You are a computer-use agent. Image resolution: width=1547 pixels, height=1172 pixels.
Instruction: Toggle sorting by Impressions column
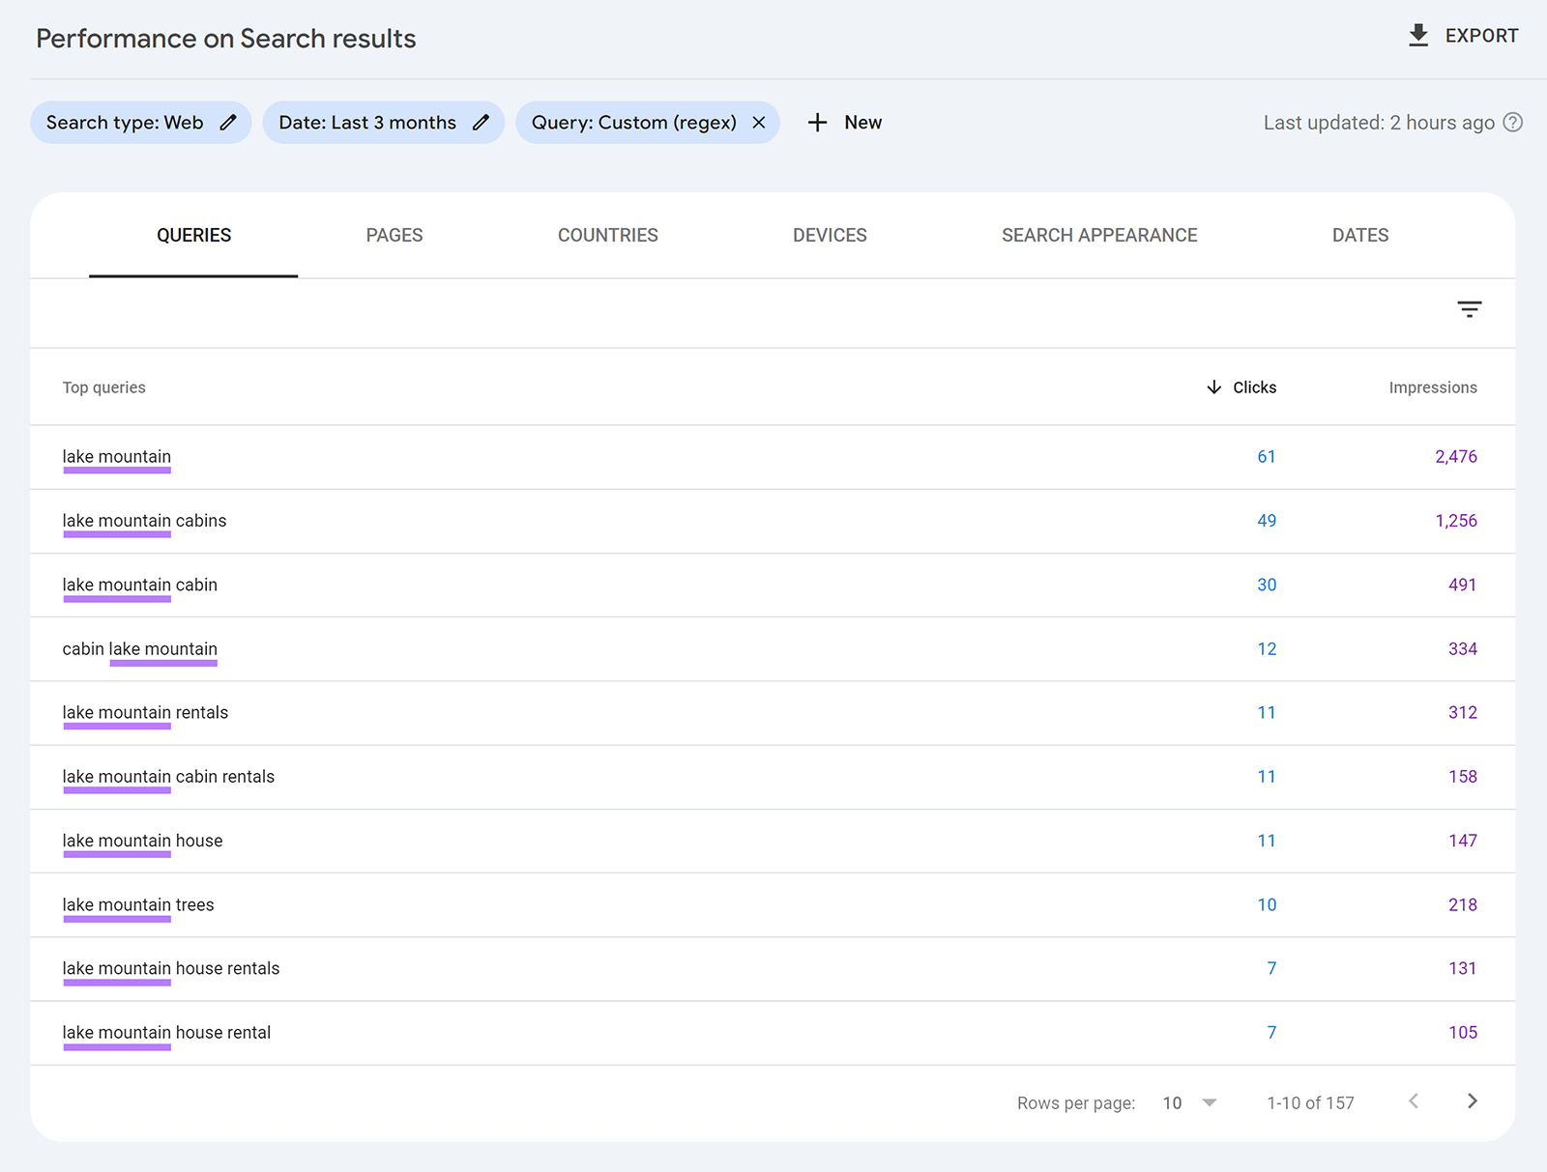point(1432,386)
